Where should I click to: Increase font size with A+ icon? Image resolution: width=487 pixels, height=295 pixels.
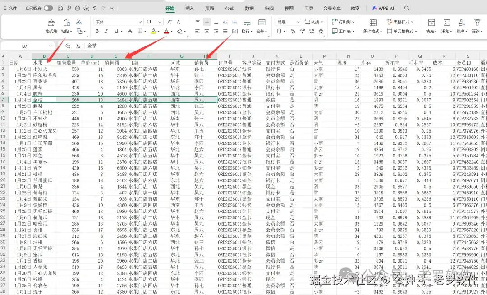click(170, 22)
